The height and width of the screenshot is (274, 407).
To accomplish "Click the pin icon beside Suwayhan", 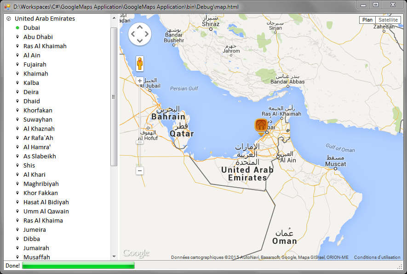I will click(x=17, y=120).
